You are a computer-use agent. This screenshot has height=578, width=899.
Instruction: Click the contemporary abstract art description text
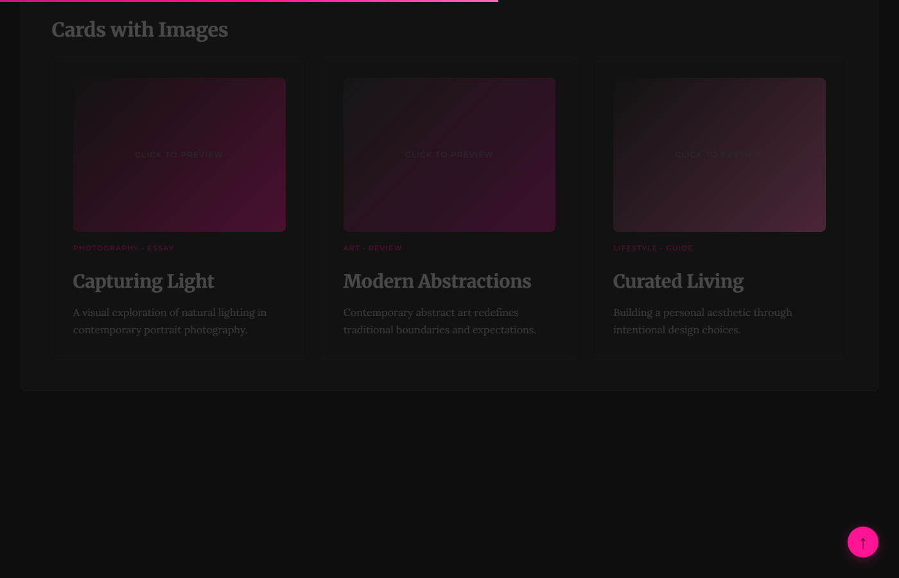439,321
